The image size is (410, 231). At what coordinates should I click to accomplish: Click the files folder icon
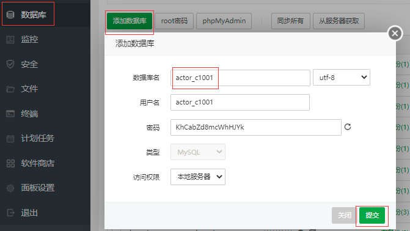pos(10,89)
